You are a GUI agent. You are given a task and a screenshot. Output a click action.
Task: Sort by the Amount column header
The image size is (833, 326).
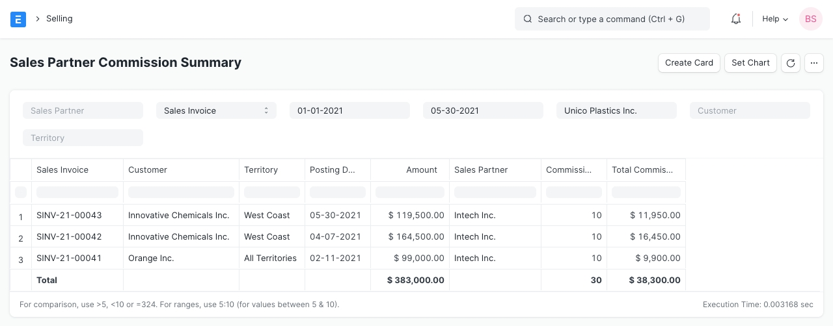click(409, 170)
